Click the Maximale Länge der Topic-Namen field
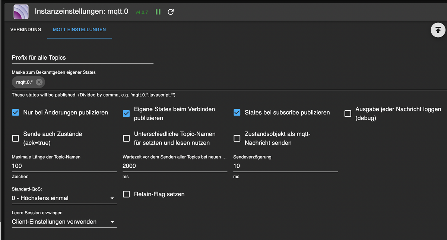The image size is (447, 240). point(64,166)
